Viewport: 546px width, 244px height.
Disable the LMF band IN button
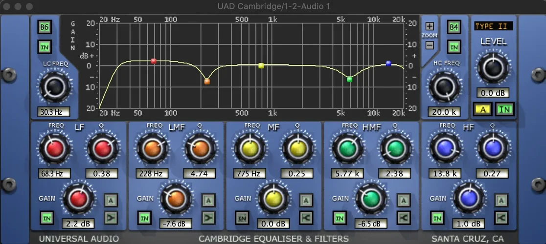pyautogui.click(x=144, y=218)
